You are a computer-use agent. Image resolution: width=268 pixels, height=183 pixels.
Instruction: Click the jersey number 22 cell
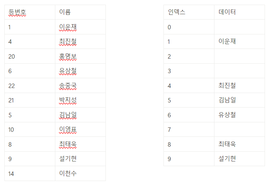pos(12,86)
